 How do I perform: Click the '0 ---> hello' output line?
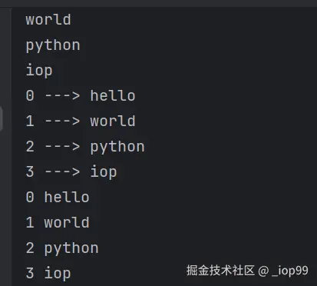coord(81,95)
